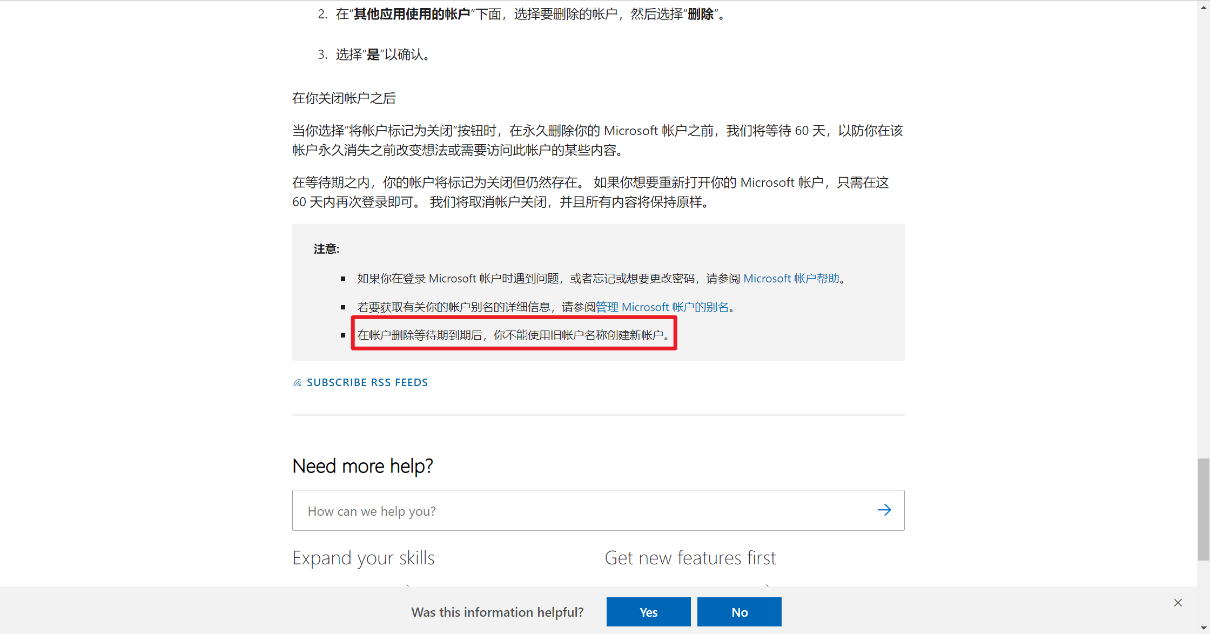Answer Yes to helpful question
Screen dimensions: 1210x634
648,612
